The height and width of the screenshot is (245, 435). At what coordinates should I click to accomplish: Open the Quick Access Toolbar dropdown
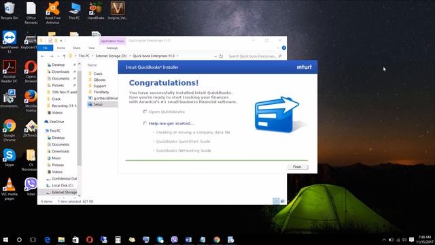point(61,41)
